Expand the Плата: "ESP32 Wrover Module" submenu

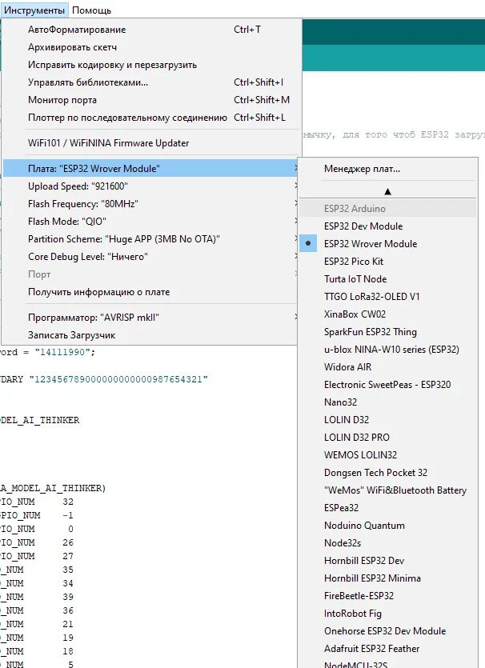[150, 169]
